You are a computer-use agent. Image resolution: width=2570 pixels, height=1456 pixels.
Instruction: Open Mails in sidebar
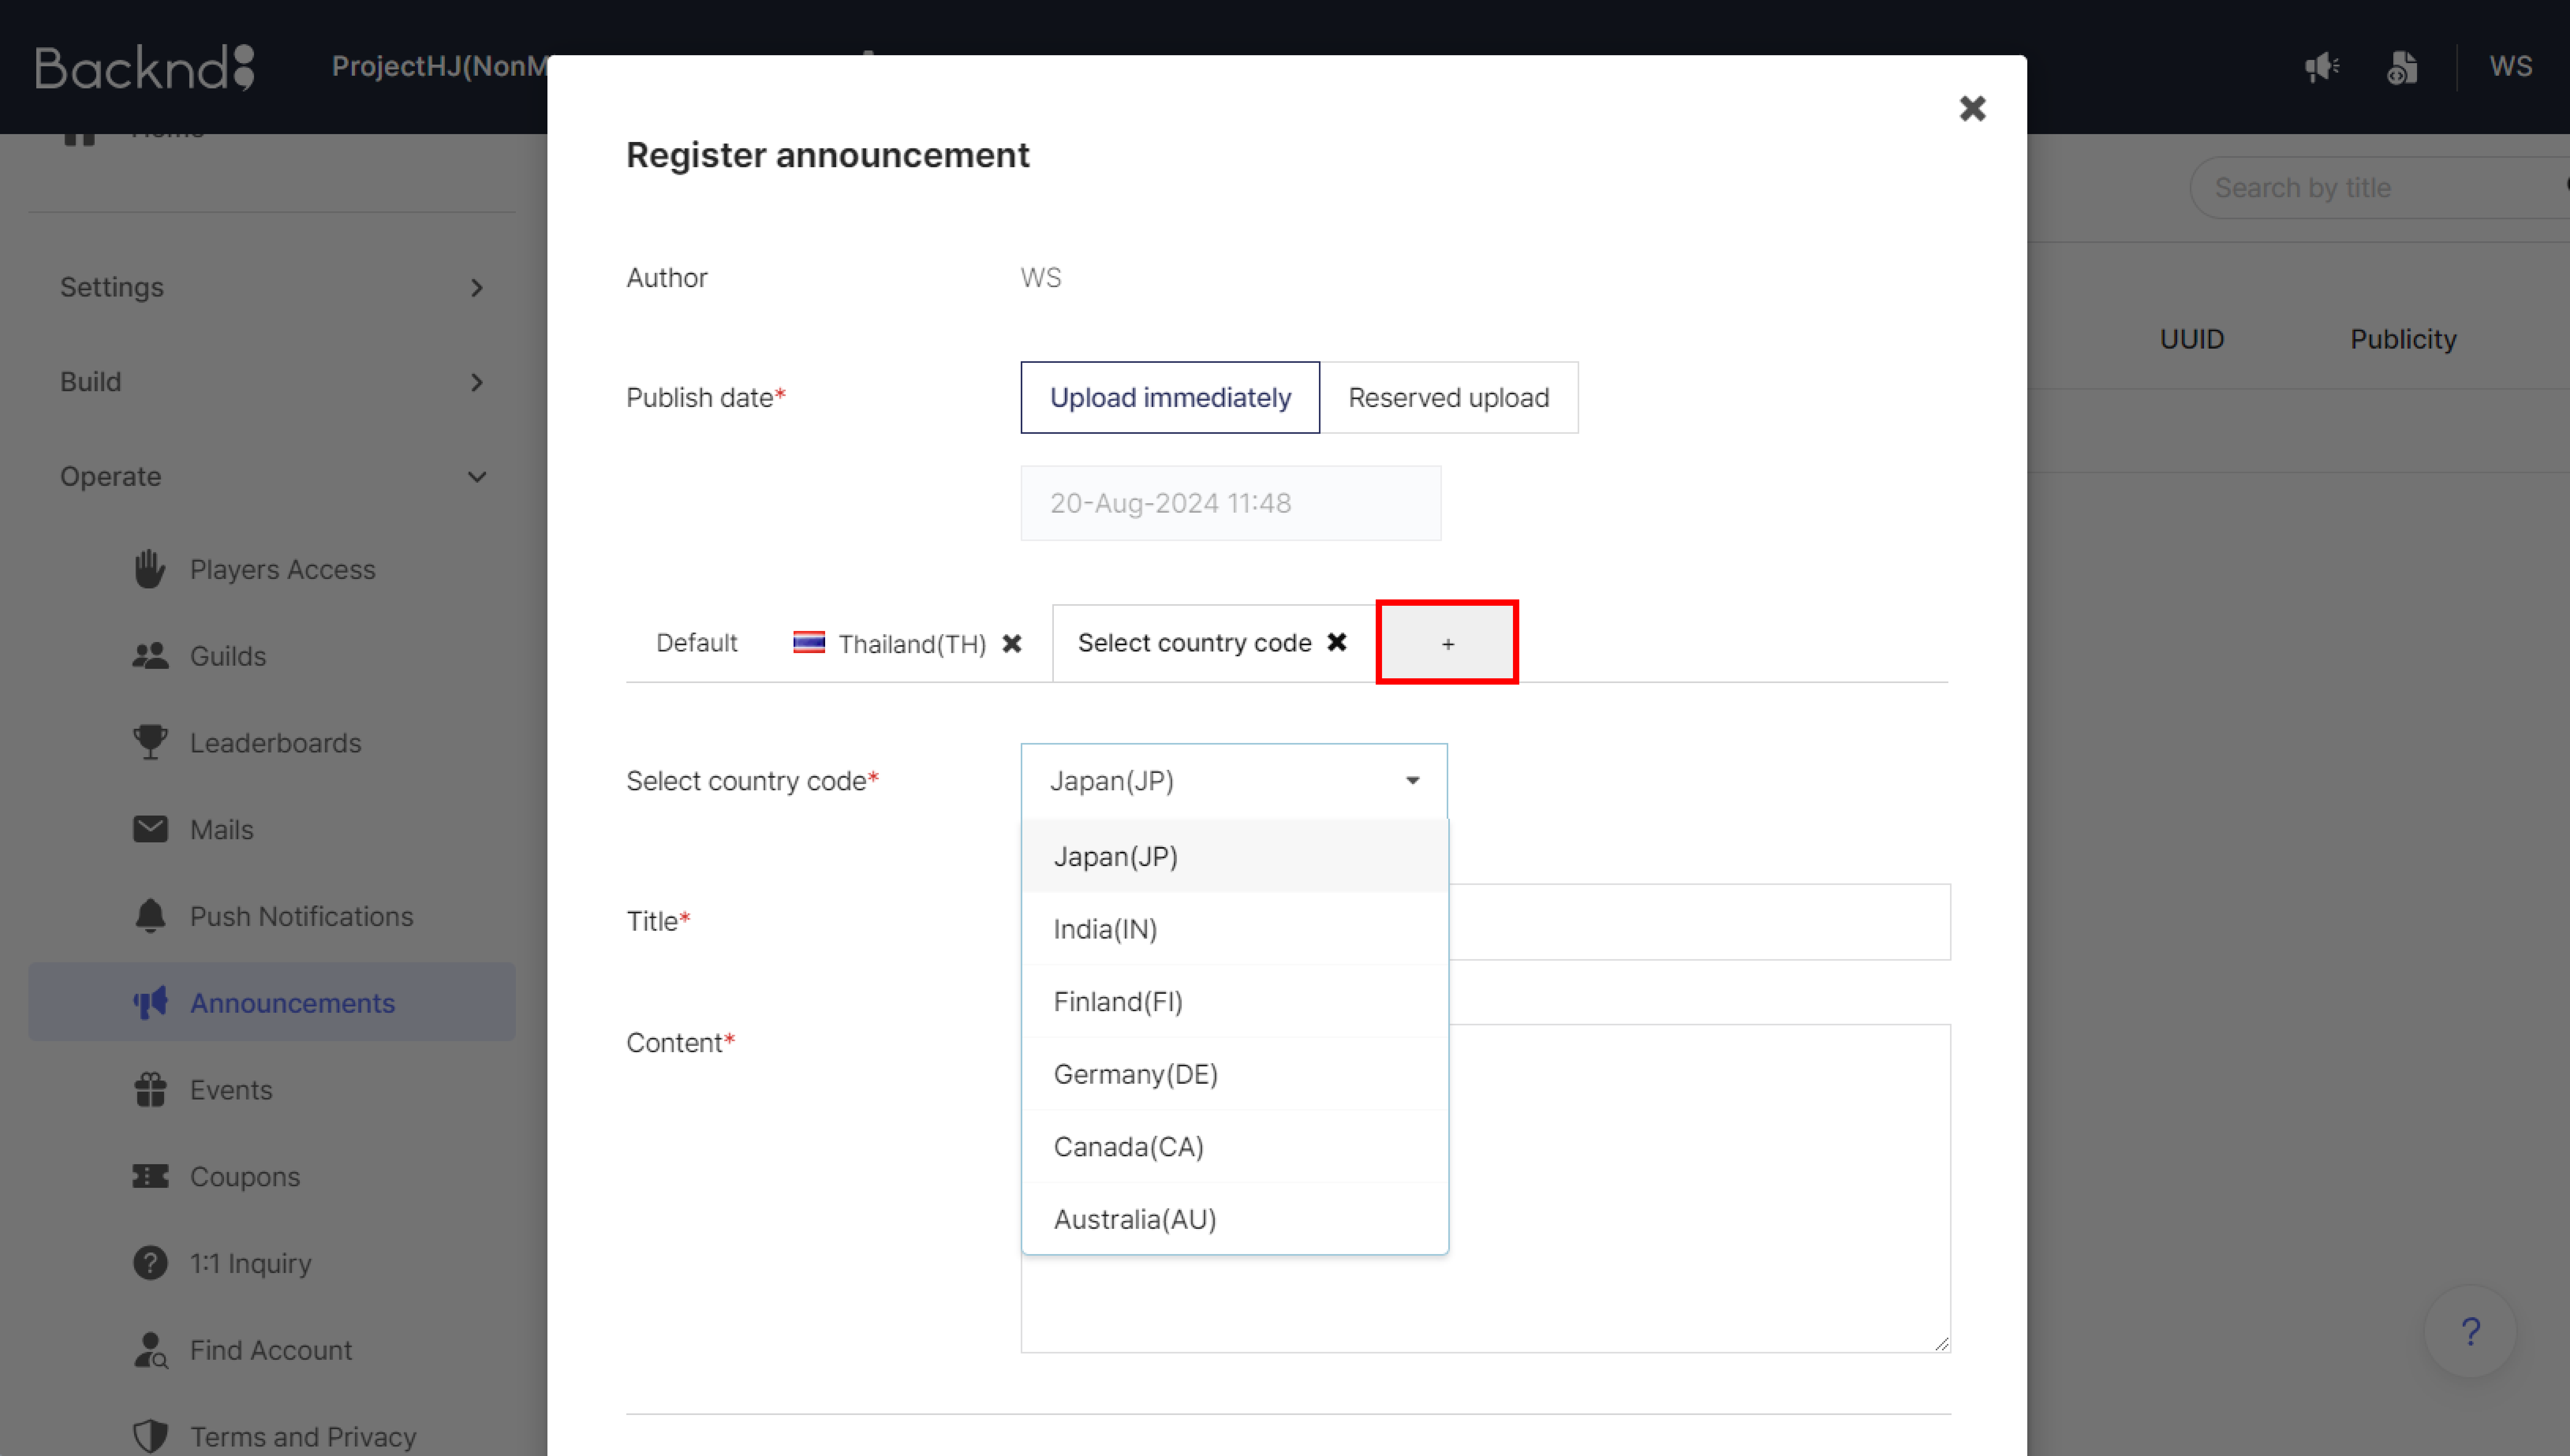coord(272,829)
